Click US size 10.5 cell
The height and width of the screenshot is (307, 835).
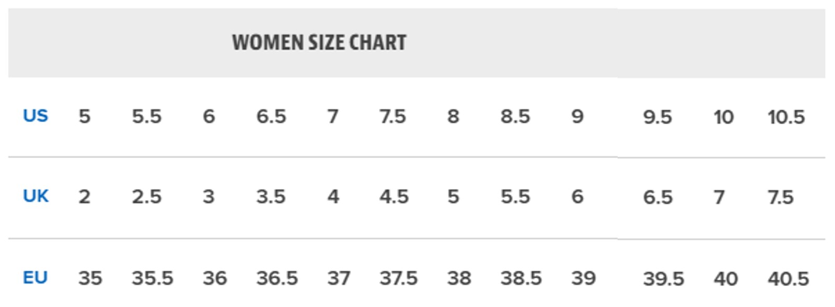[786, 117]
